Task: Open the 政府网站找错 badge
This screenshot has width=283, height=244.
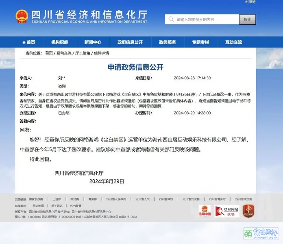Action: coord(227,211)
